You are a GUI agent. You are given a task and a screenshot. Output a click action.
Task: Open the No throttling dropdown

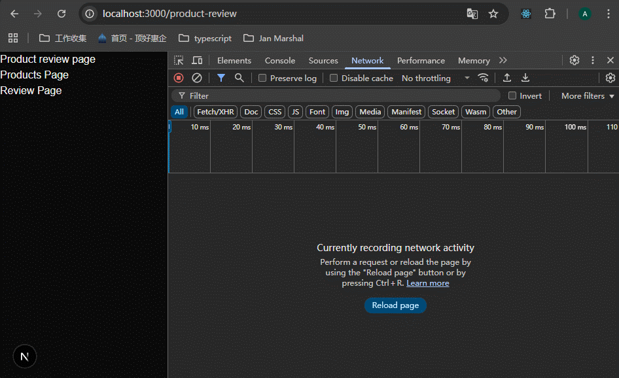point(435,78)
